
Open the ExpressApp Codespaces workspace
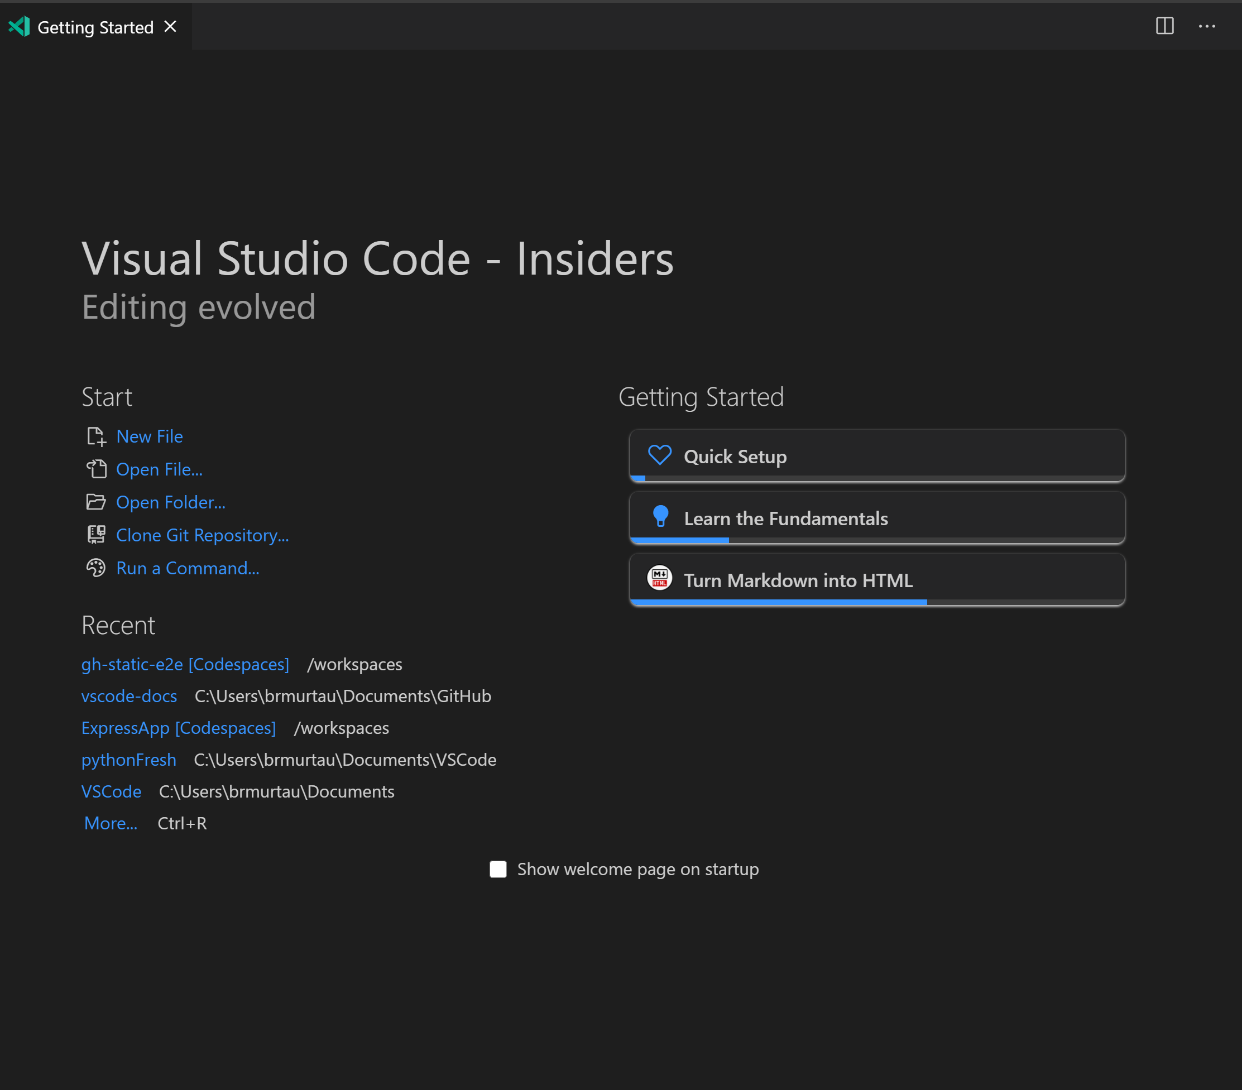[179, 728]
